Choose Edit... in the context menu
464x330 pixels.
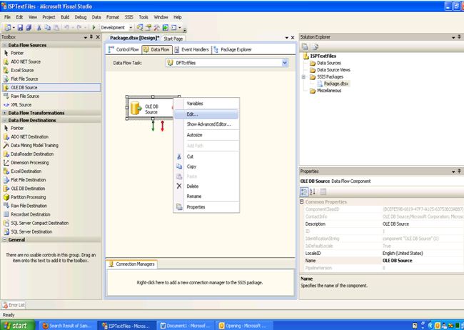[206, 114]
